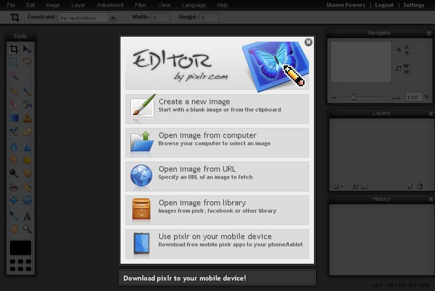Select the Gradient tool
Screen dimensions: 435x291
point(14,118)
